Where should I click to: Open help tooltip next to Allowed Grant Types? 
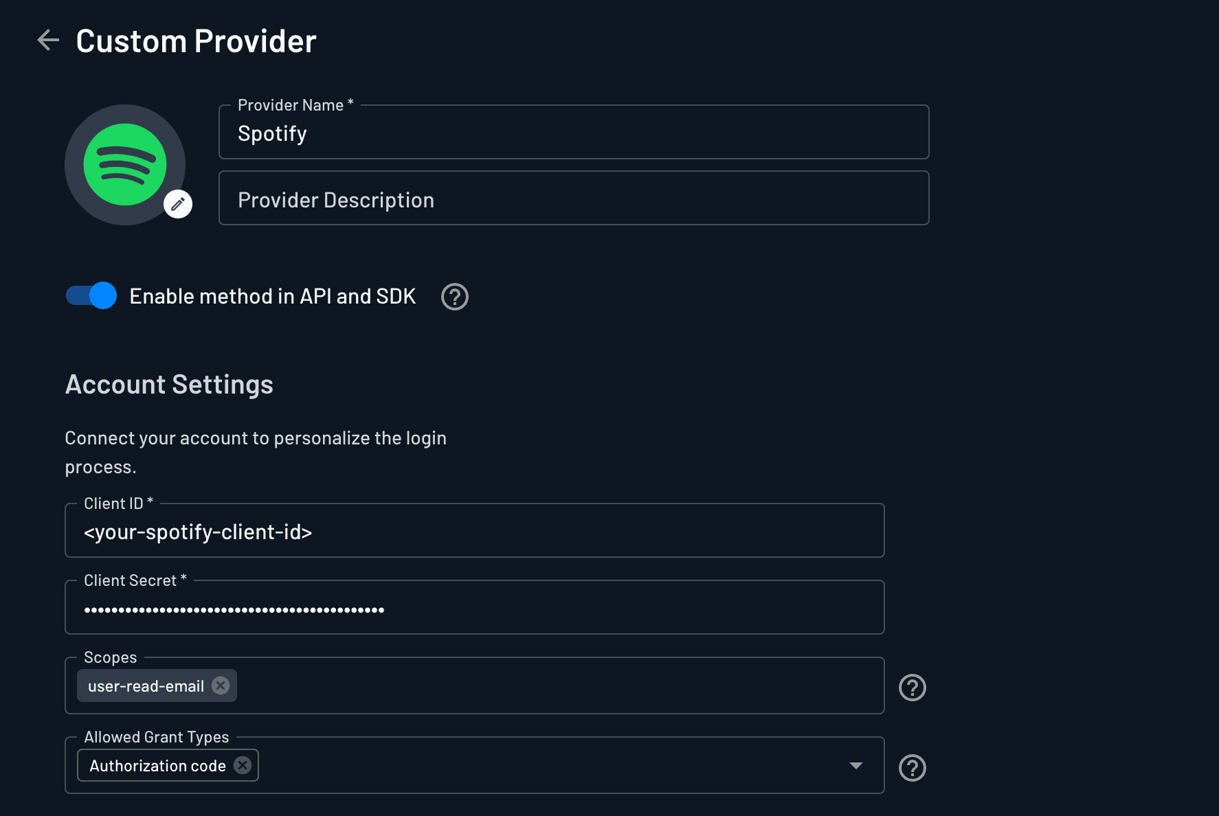point(912,768)
